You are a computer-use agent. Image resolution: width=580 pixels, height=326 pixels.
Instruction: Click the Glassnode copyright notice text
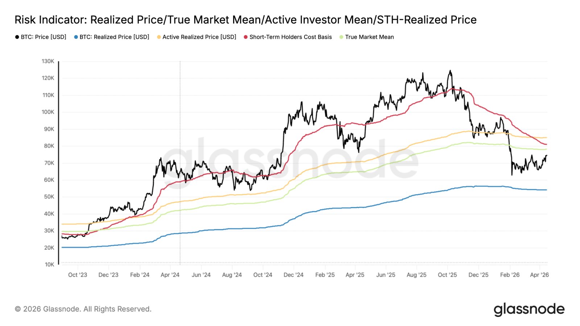point(83,309)
